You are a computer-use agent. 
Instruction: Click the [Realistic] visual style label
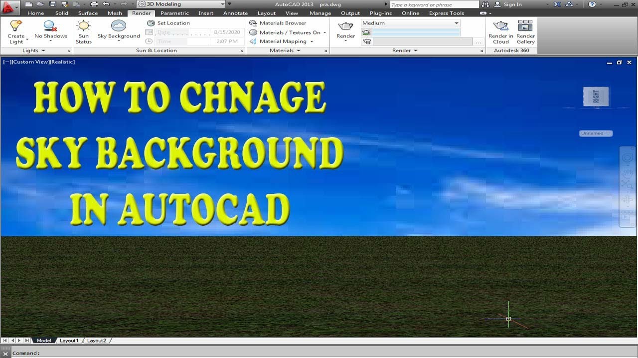[62, 62]
